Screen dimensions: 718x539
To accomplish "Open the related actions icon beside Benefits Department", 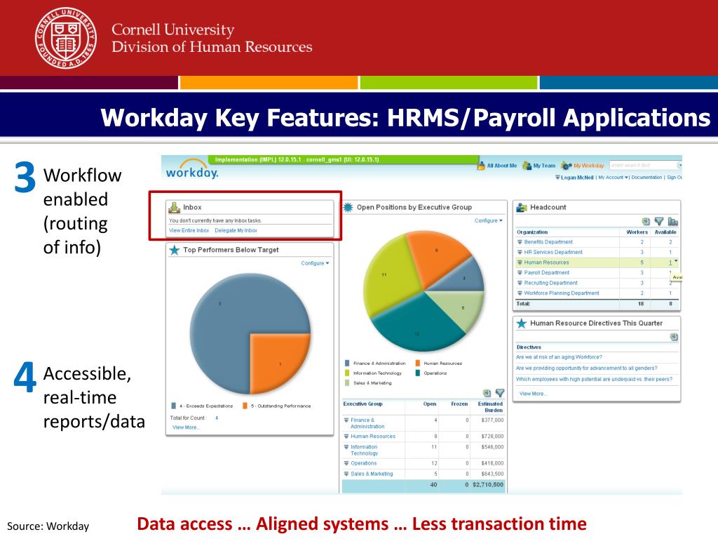I will [520, 242].
